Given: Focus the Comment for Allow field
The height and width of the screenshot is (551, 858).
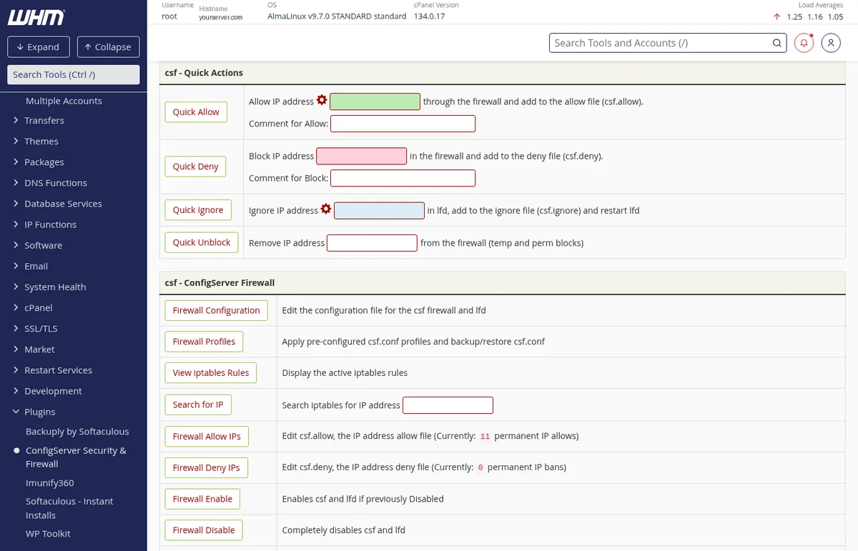Looking at the screenshot, I should (403, 124).
